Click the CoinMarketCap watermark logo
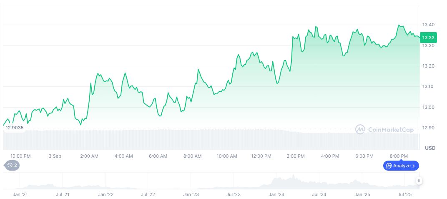The image size is (447, 199). click(x=360, y=130)
